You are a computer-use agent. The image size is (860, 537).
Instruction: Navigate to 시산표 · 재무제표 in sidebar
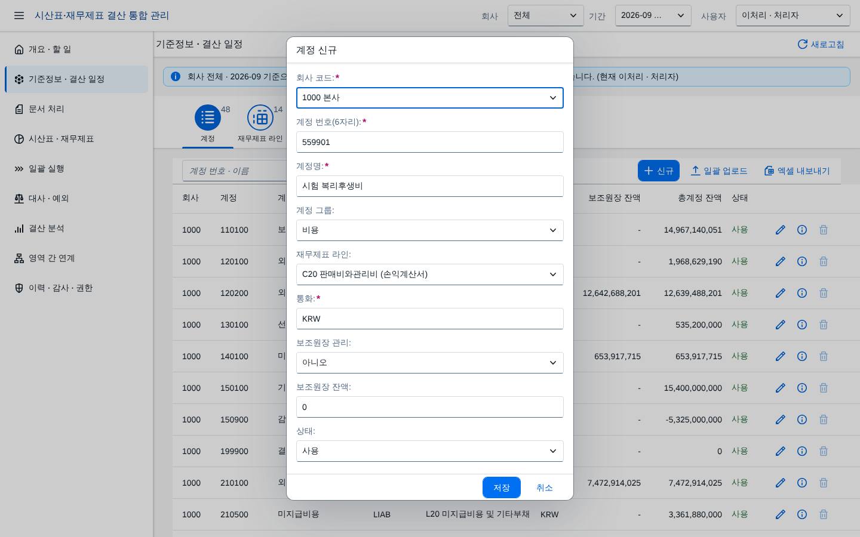coord(76,139)
